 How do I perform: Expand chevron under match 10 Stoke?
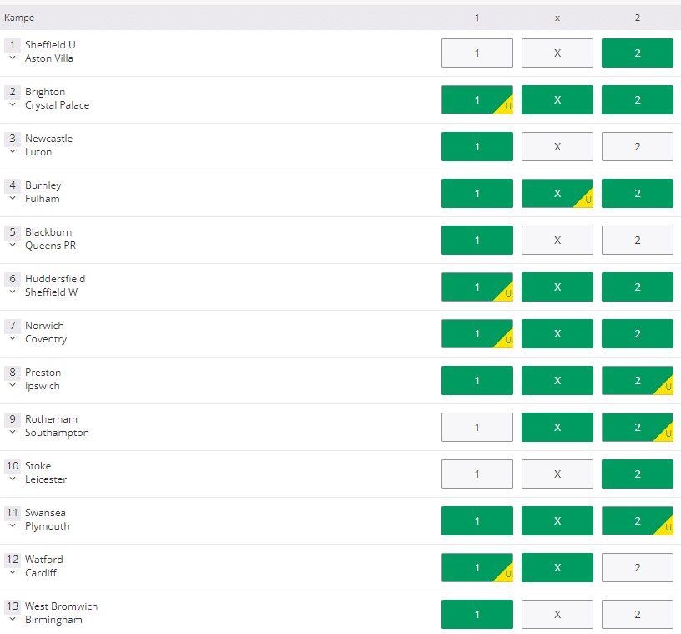pyautogui.click(x=13, y=479)
